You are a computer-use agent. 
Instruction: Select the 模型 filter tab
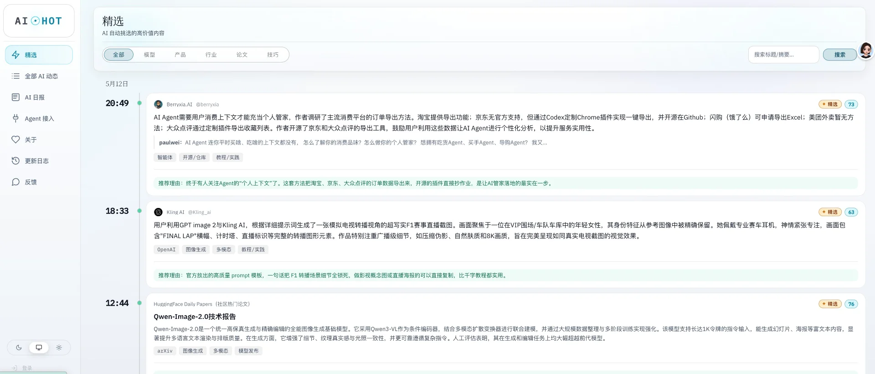tap(149, 55)
